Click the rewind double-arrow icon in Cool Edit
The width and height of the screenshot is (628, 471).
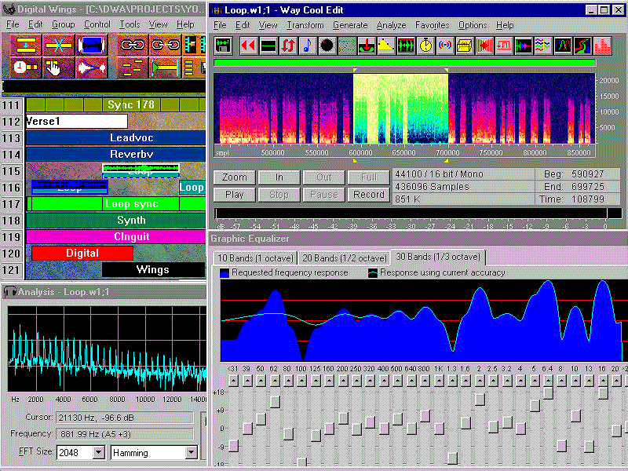click(248, 46)
